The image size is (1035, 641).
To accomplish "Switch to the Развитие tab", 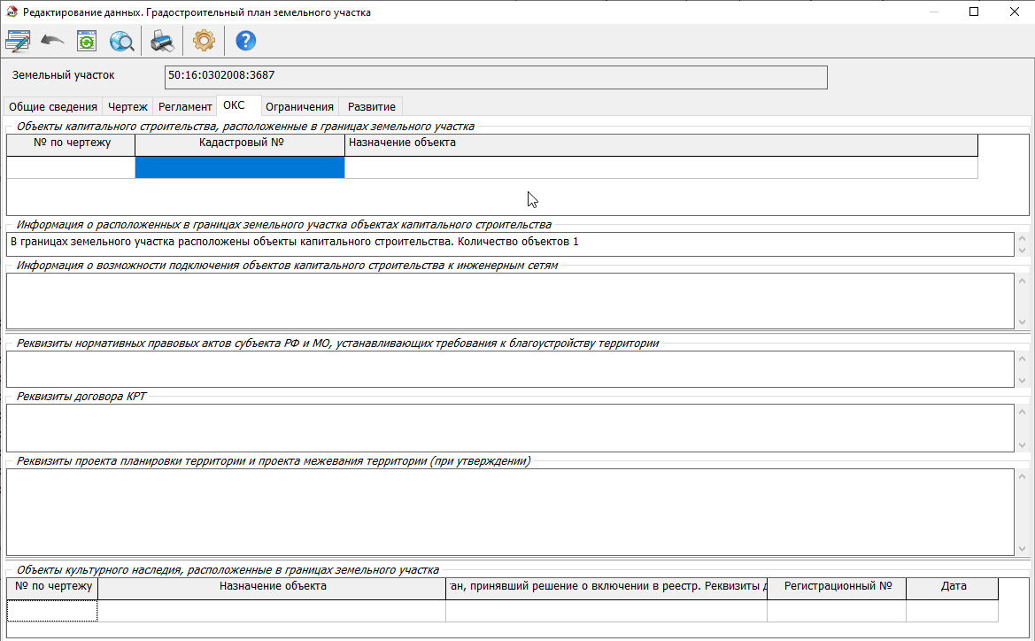I will (x=371, y=106).
